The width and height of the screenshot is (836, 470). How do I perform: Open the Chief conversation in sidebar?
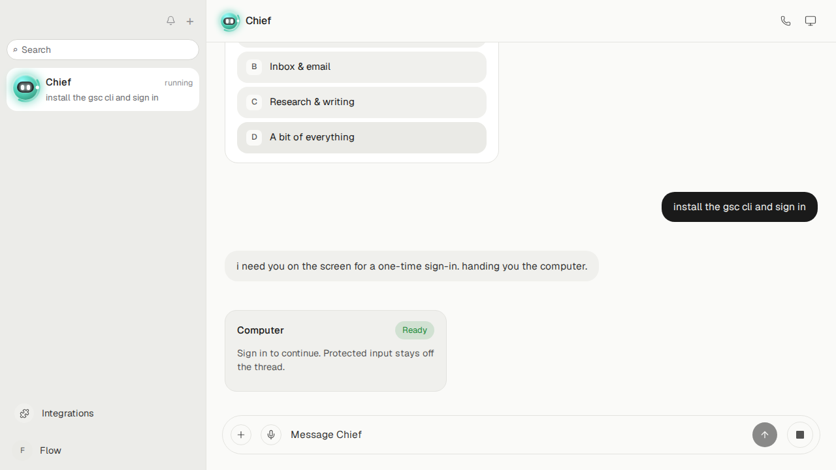point(103,89)
